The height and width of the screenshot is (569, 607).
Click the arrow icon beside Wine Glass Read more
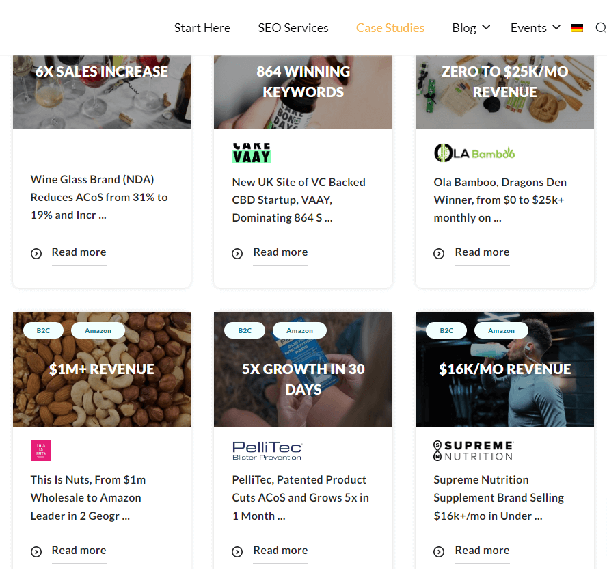click(x=36, y=254)
